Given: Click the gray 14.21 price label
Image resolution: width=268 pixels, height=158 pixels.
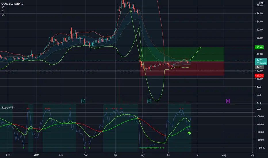Looking at the screenshot, I should coord(259,67).
